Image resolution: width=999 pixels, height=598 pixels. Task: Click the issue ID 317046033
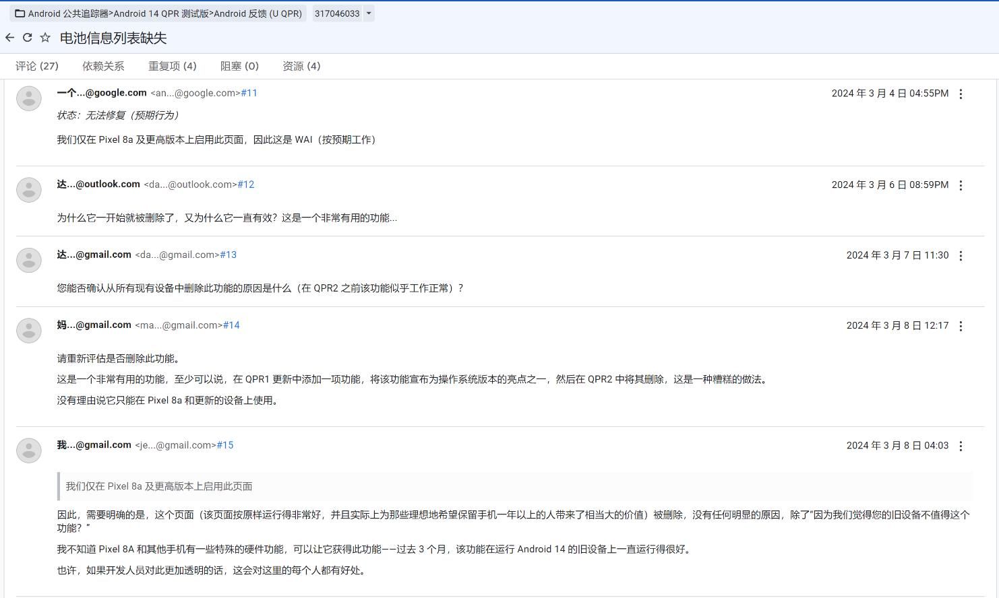(x=337, y=13)
